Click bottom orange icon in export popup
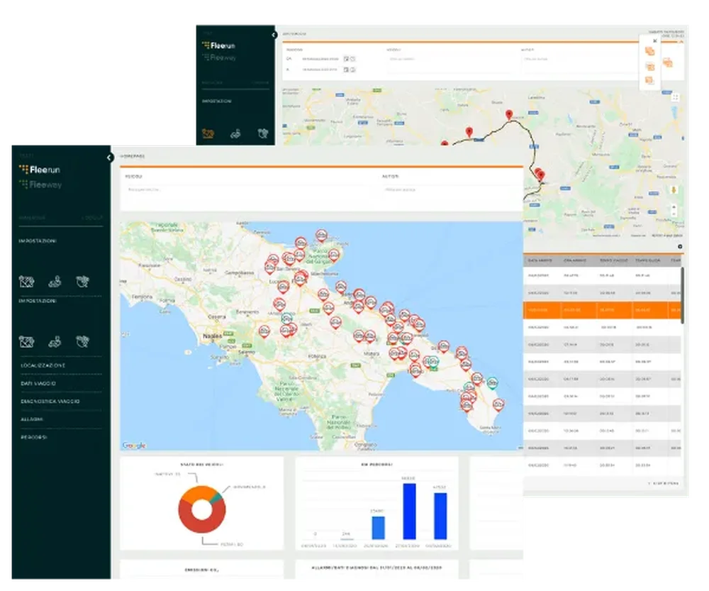 [x=649, y=81]
